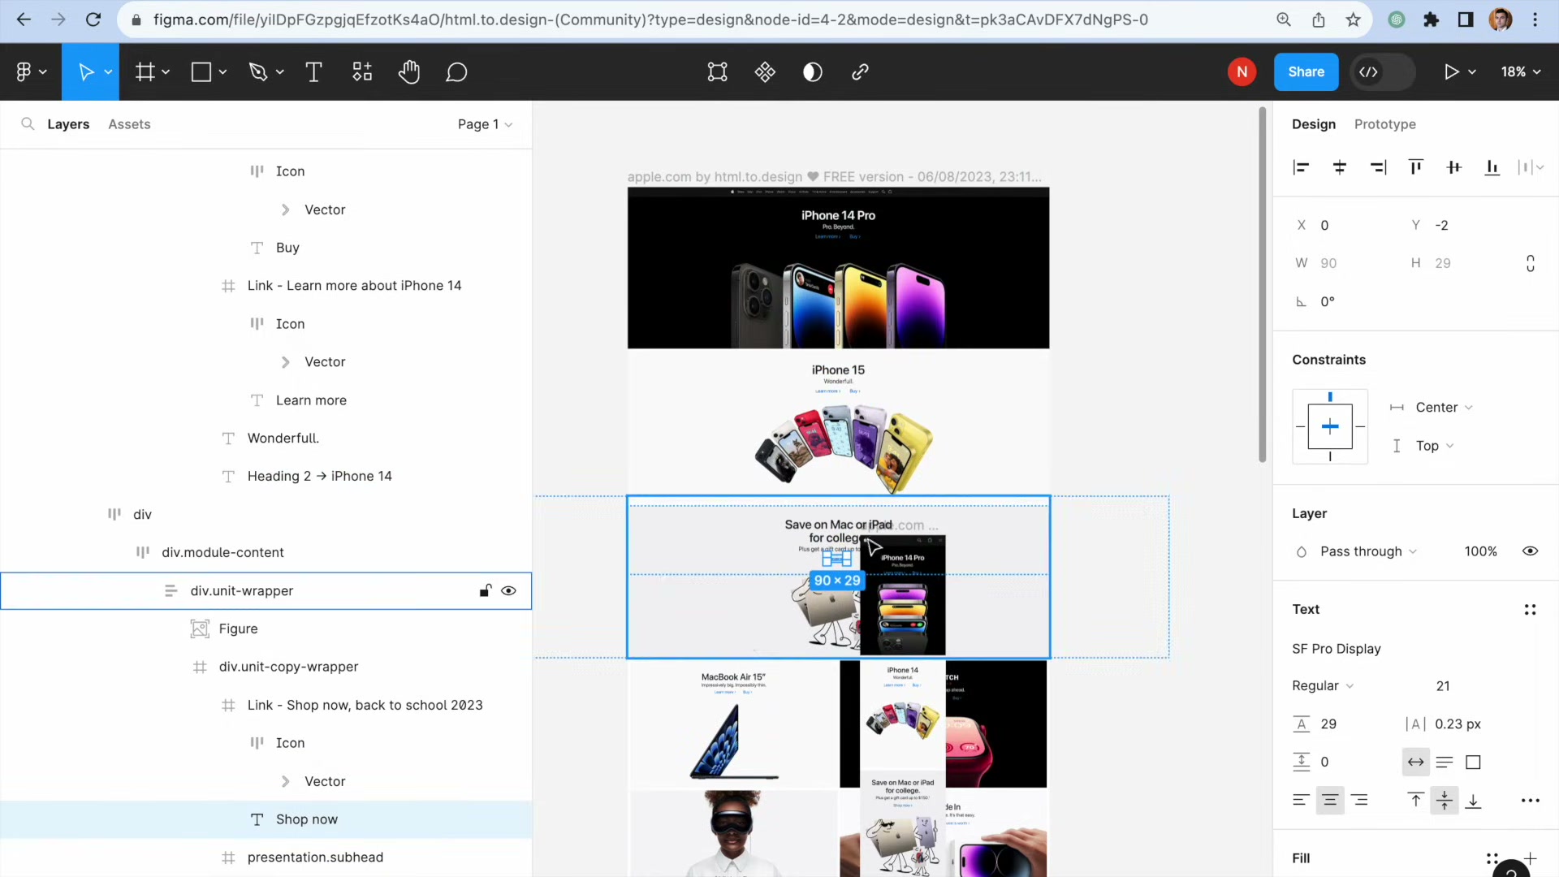
Task: Set text auto height resizing
Action: click(x=1445, y=763)
